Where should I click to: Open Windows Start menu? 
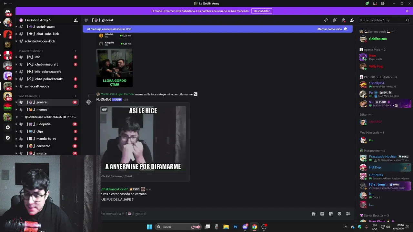[x=149, y=227]
